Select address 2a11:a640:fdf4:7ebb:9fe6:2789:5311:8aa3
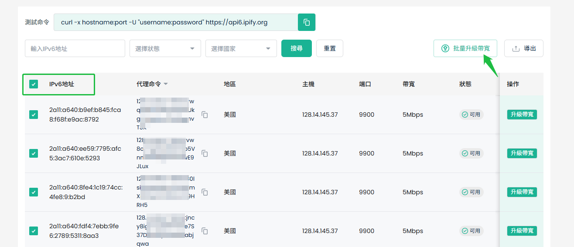The width and height of the screenshot is (574, 247). pyautogui.click(x=84, y=231)
